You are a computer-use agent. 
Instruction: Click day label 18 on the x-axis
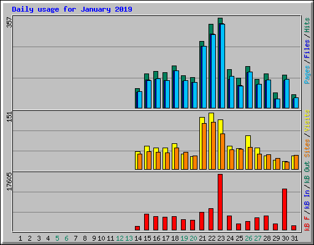coord(175,238)
